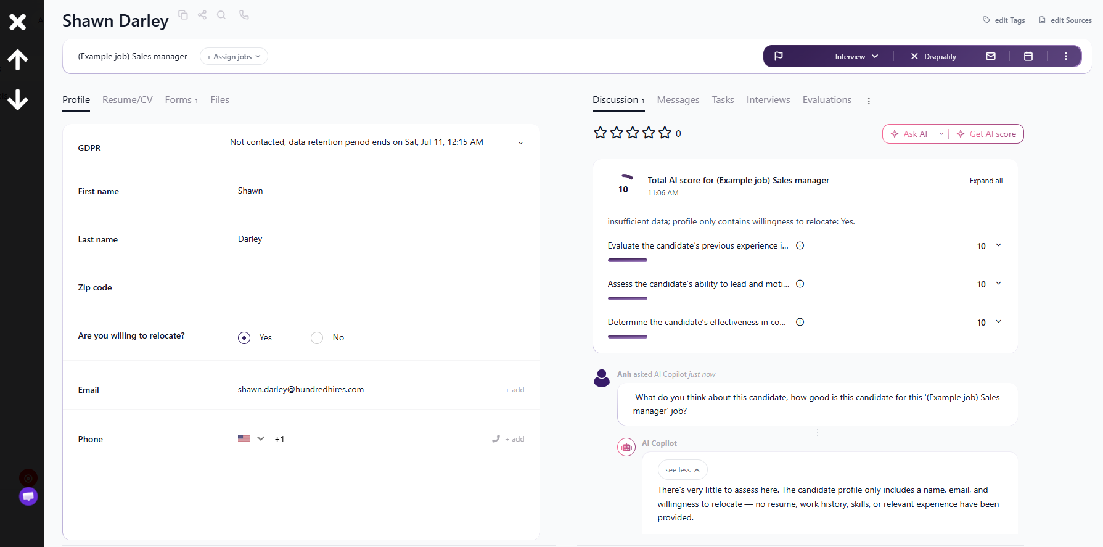Schedule interview with calendar icon
This screenshot has width=1103, height=547.
point(1028,56)
